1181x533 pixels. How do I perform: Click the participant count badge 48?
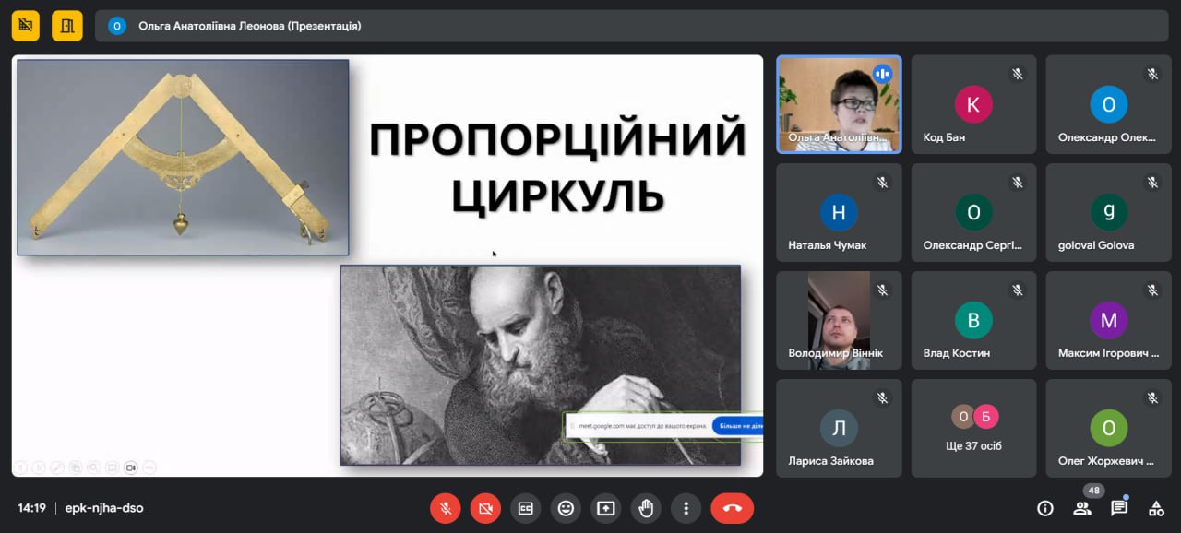click(1093, 491)
